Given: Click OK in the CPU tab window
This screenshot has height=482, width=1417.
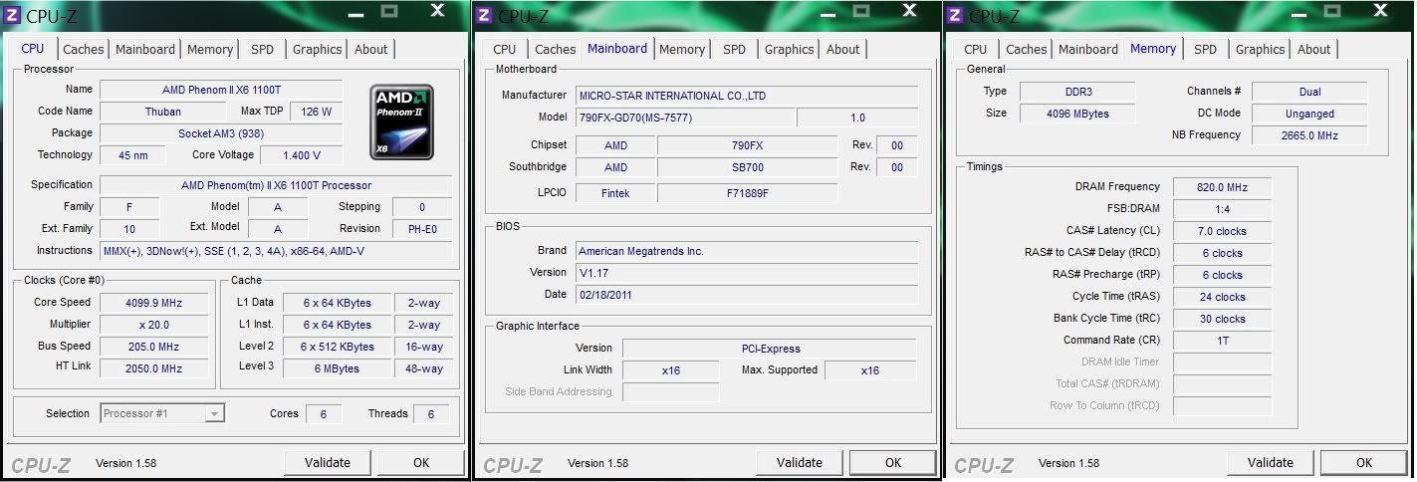Looking at the screenshot, I should tap(421, 462).
